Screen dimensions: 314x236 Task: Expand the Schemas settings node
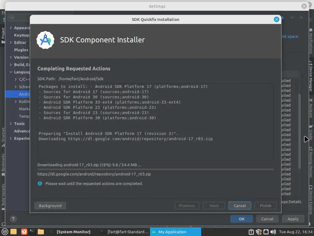[x=16, y=87]
